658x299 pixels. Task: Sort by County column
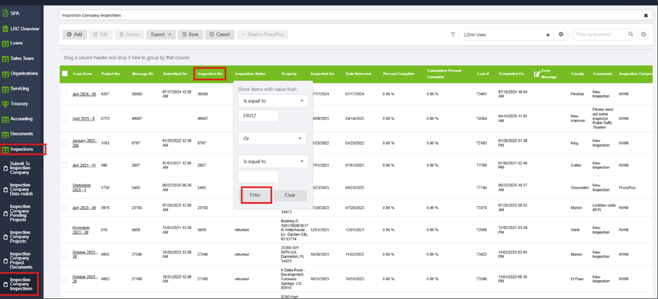pyautogui.click(x=577, y=74)
